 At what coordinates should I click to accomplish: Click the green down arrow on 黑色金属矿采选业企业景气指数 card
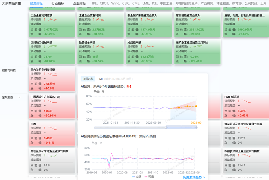click(x=45, y=155)
